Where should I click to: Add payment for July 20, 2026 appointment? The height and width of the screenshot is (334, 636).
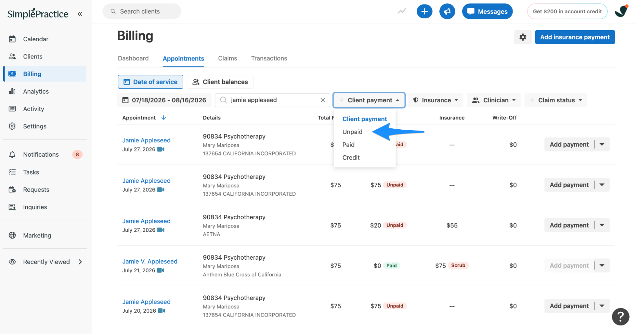(x=569, y=306)
